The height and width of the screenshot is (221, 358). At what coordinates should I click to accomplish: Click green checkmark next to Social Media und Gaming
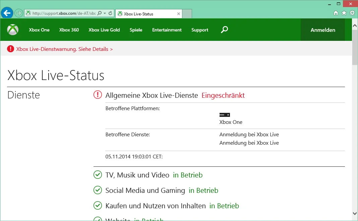click(98, 190)
